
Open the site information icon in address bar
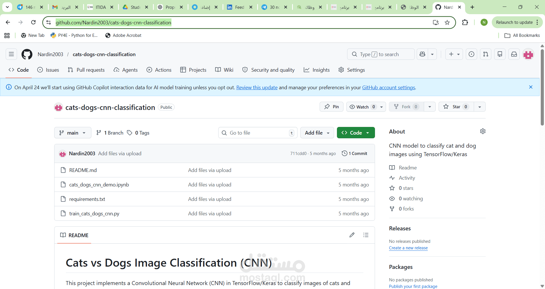click(x=49, y=22)
